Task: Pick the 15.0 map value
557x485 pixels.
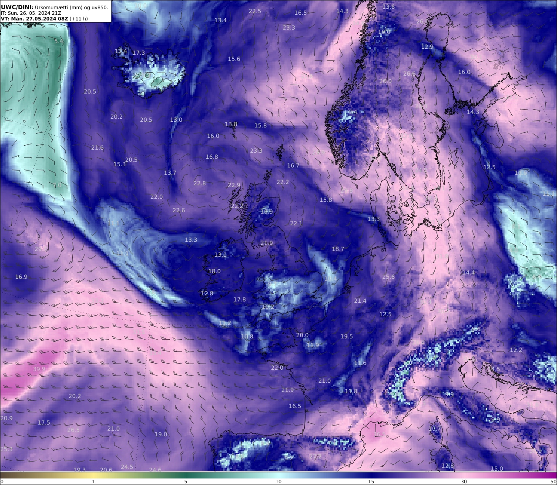Action: [x=497, y=468]
